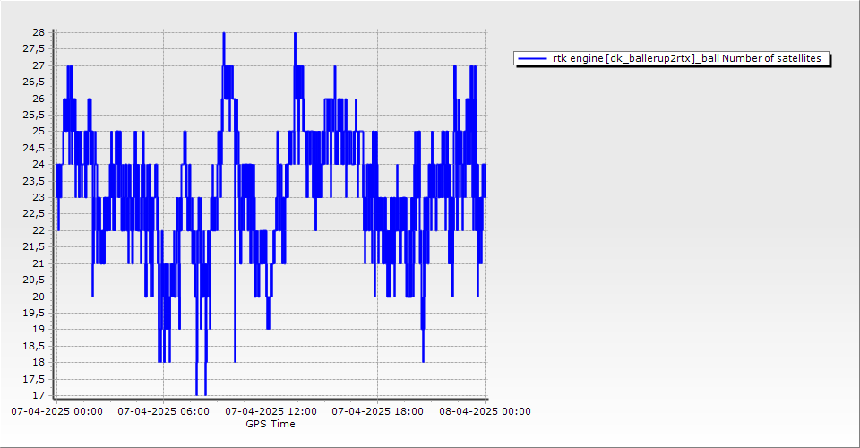The image size is (860, 448).
Task: Click the 25 y-axis label
Action: 39,131
